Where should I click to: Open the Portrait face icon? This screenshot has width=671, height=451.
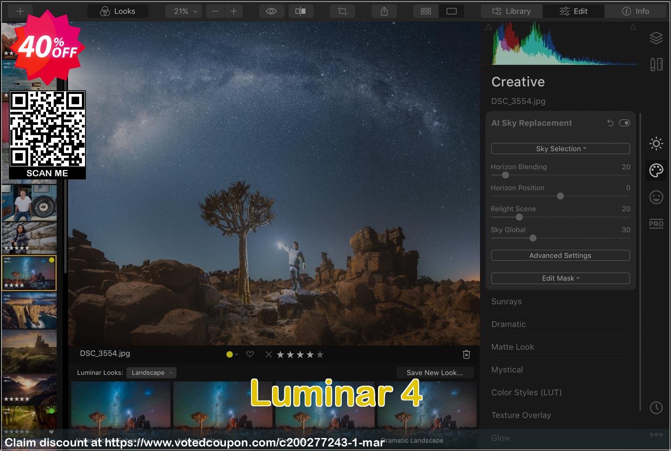point(656,197)
